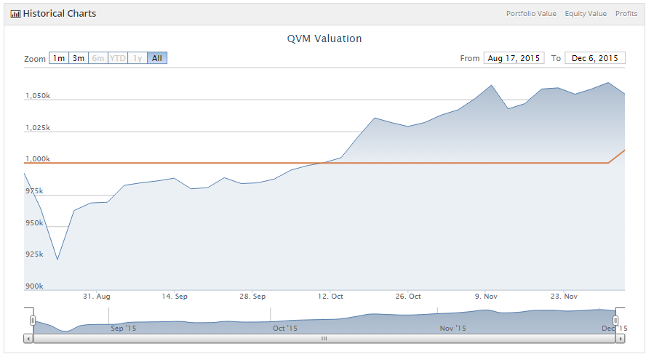
Task: Click the 1y zoom button
Action: click(x=137, y=58)
